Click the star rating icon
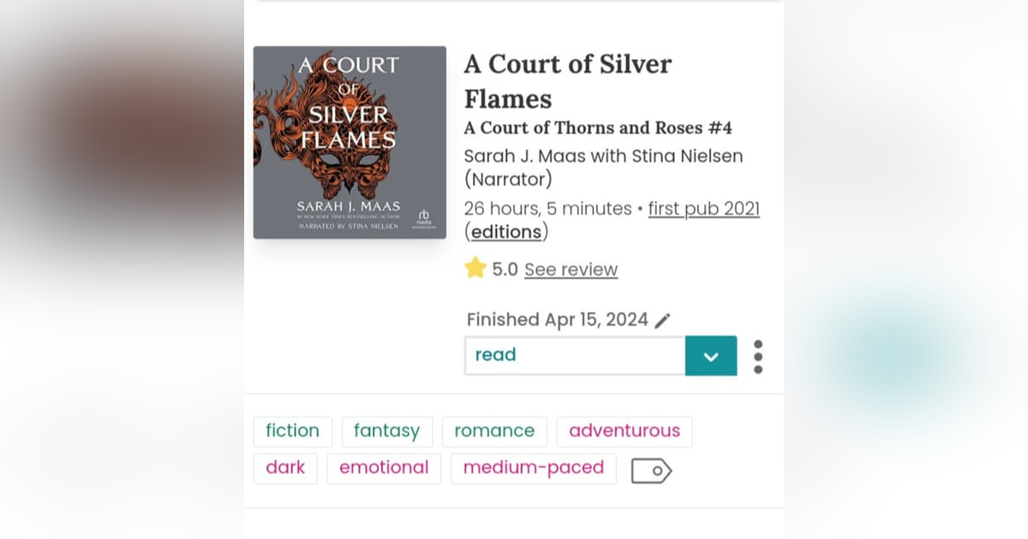1028x539 pixels. (477, 269)
